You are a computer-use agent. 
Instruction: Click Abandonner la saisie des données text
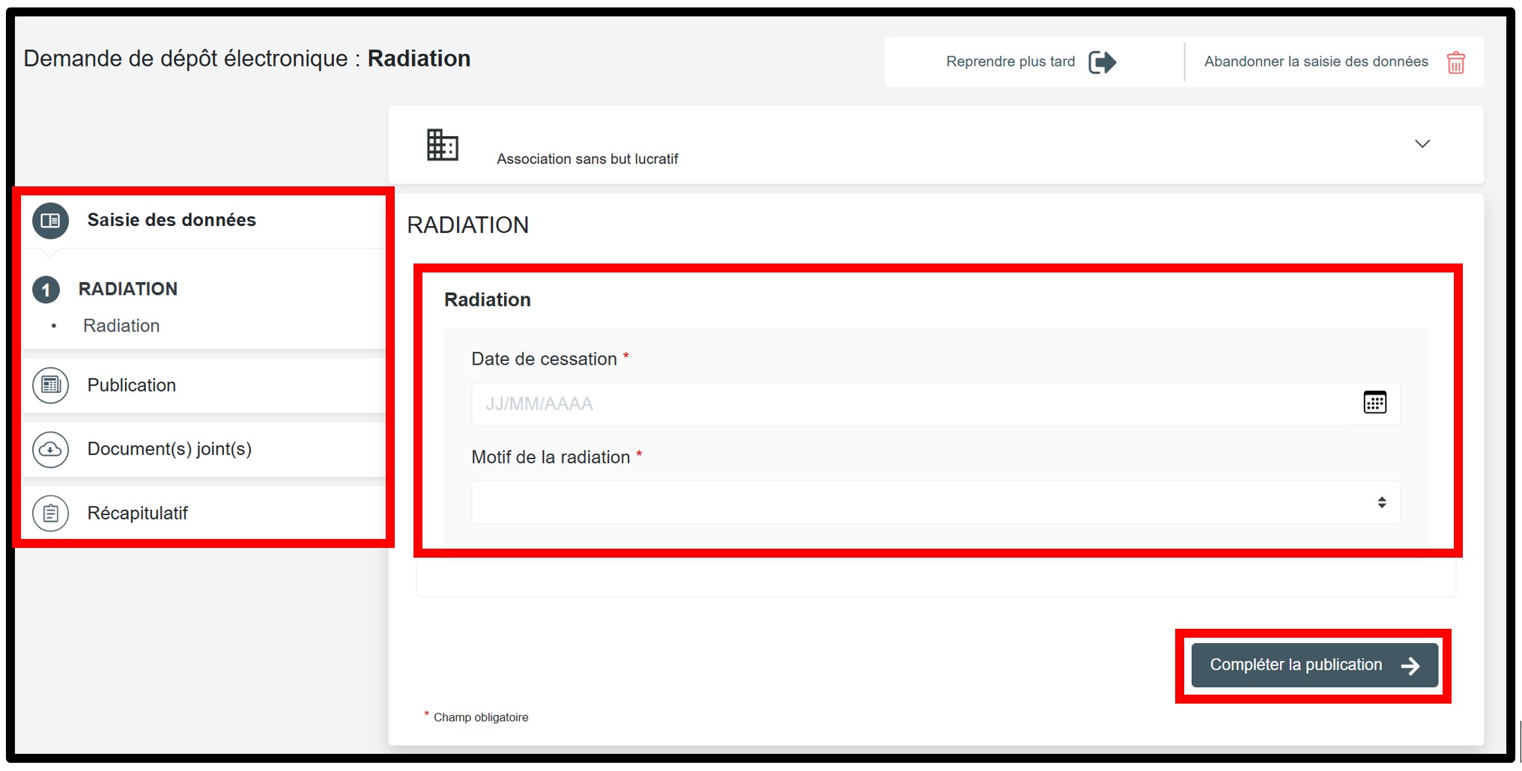coord(1315,62)
